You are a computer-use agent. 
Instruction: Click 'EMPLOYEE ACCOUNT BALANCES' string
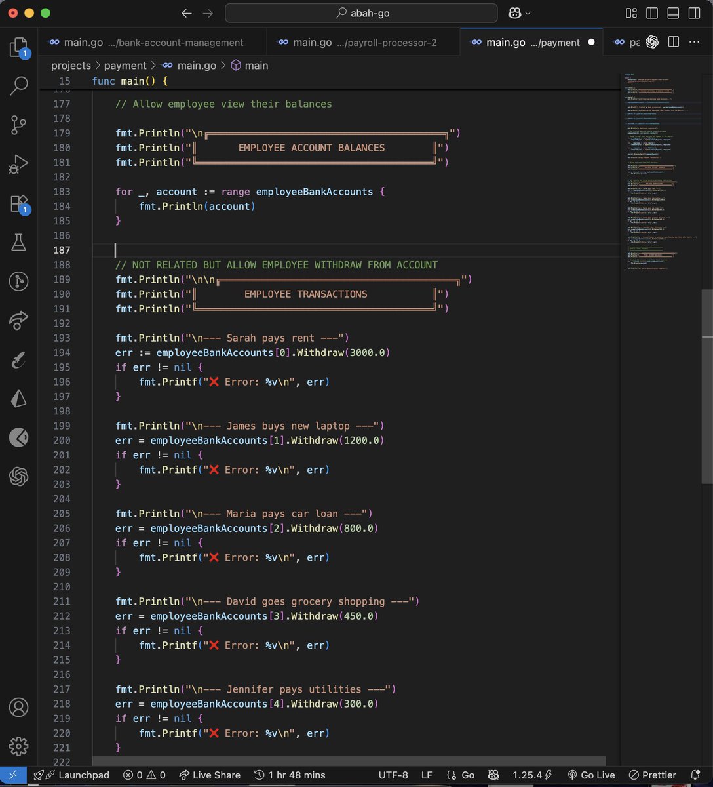311,148
